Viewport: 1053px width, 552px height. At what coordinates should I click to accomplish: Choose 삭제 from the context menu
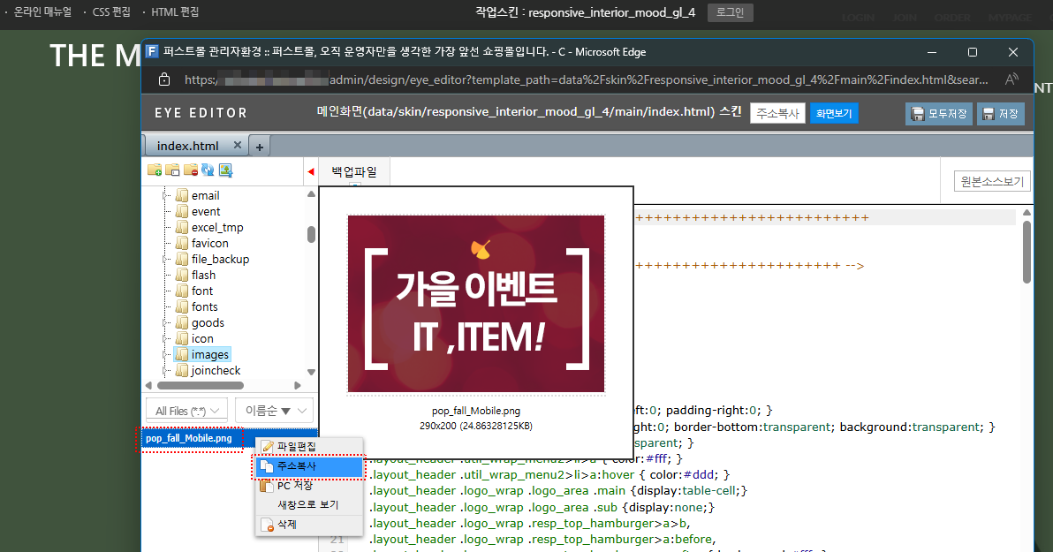309,525
